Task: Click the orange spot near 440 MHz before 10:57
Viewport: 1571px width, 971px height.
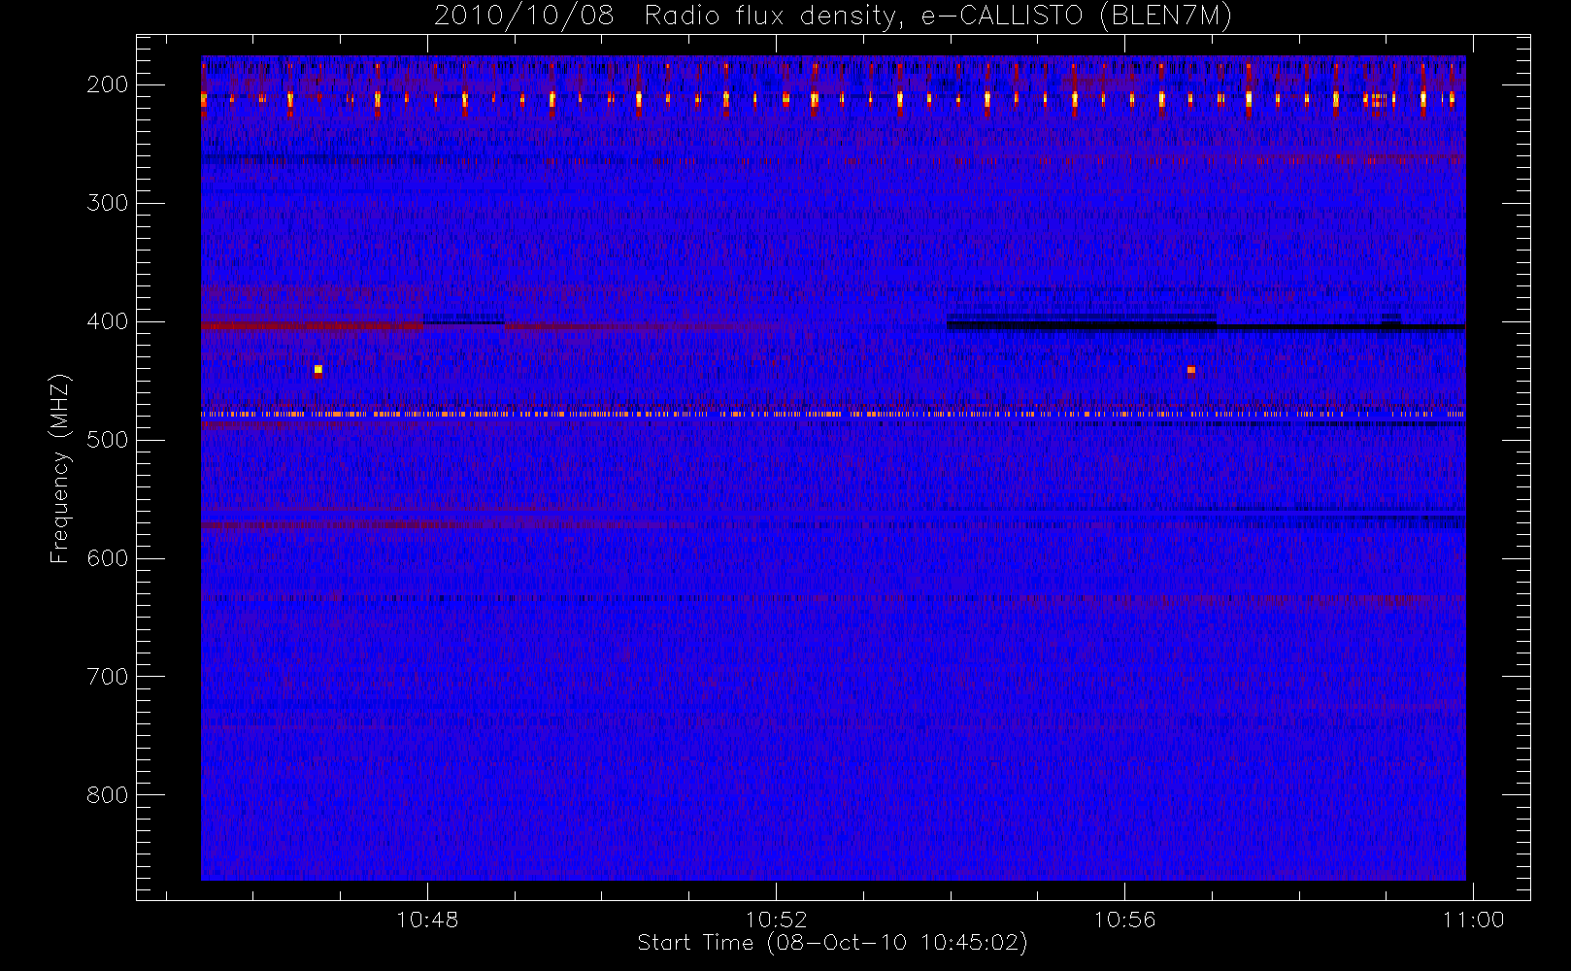Action: pos(1191,370)
